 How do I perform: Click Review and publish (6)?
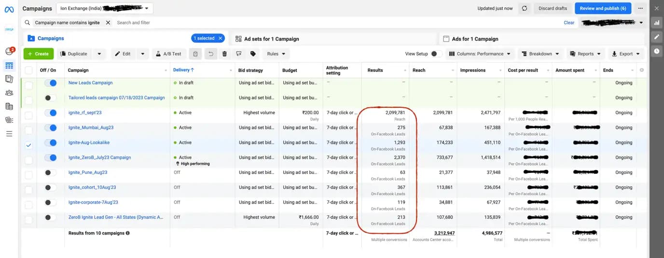click(x=603, y=8)
